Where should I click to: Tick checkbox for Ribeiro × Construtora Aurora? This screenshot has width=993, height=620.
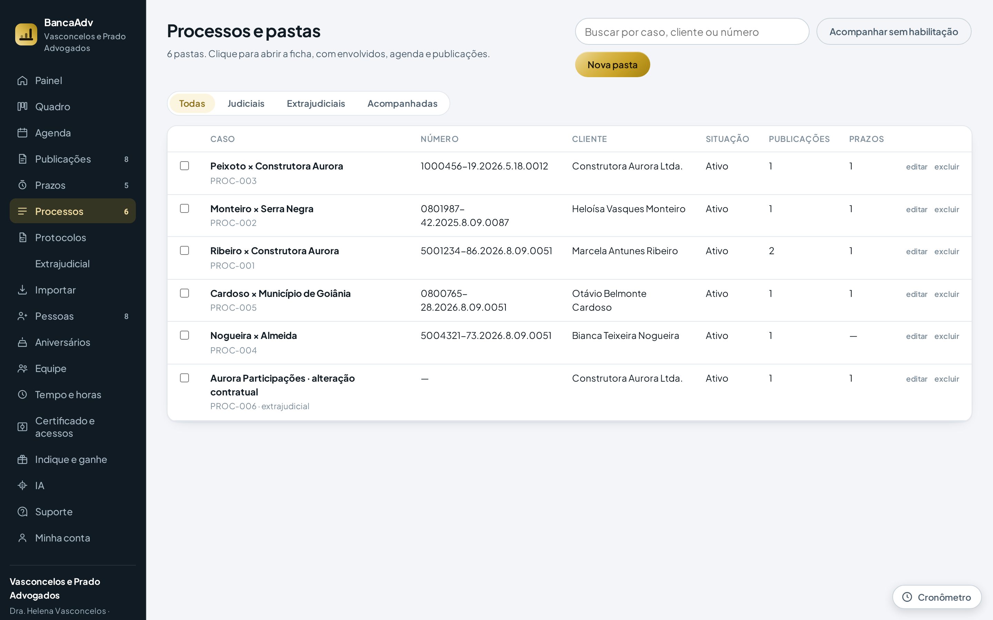tap(185, 250)
